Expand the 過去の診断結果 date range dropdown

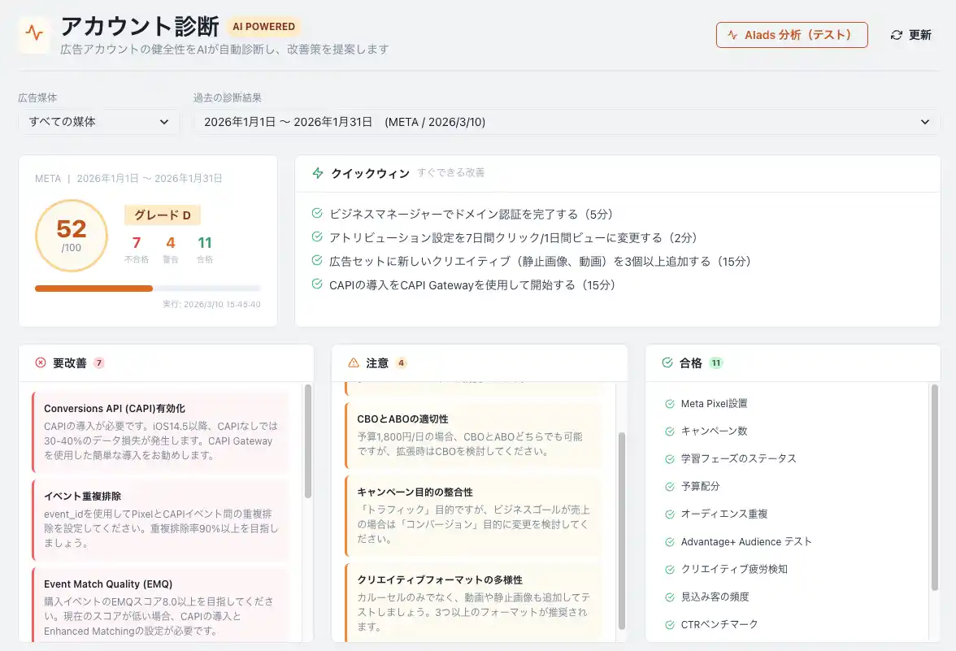(566, 122)
